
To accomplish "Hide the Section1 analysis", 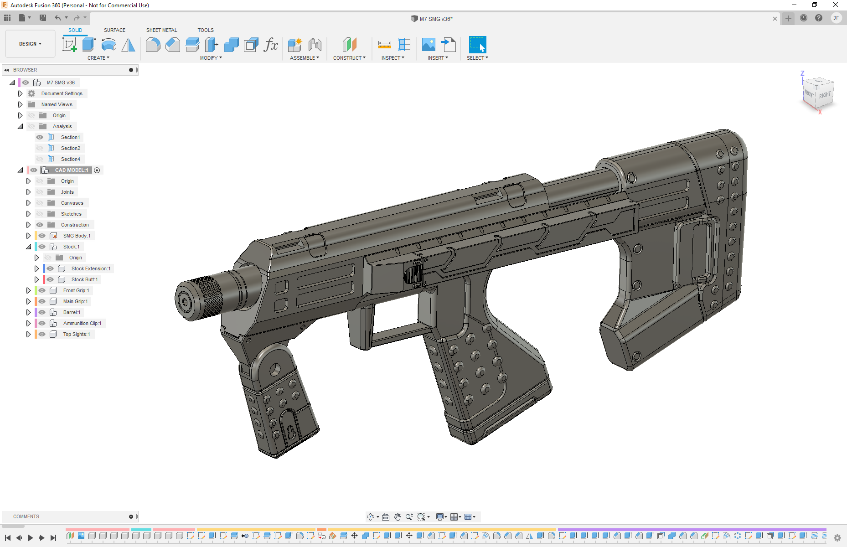I will (40, 137).
